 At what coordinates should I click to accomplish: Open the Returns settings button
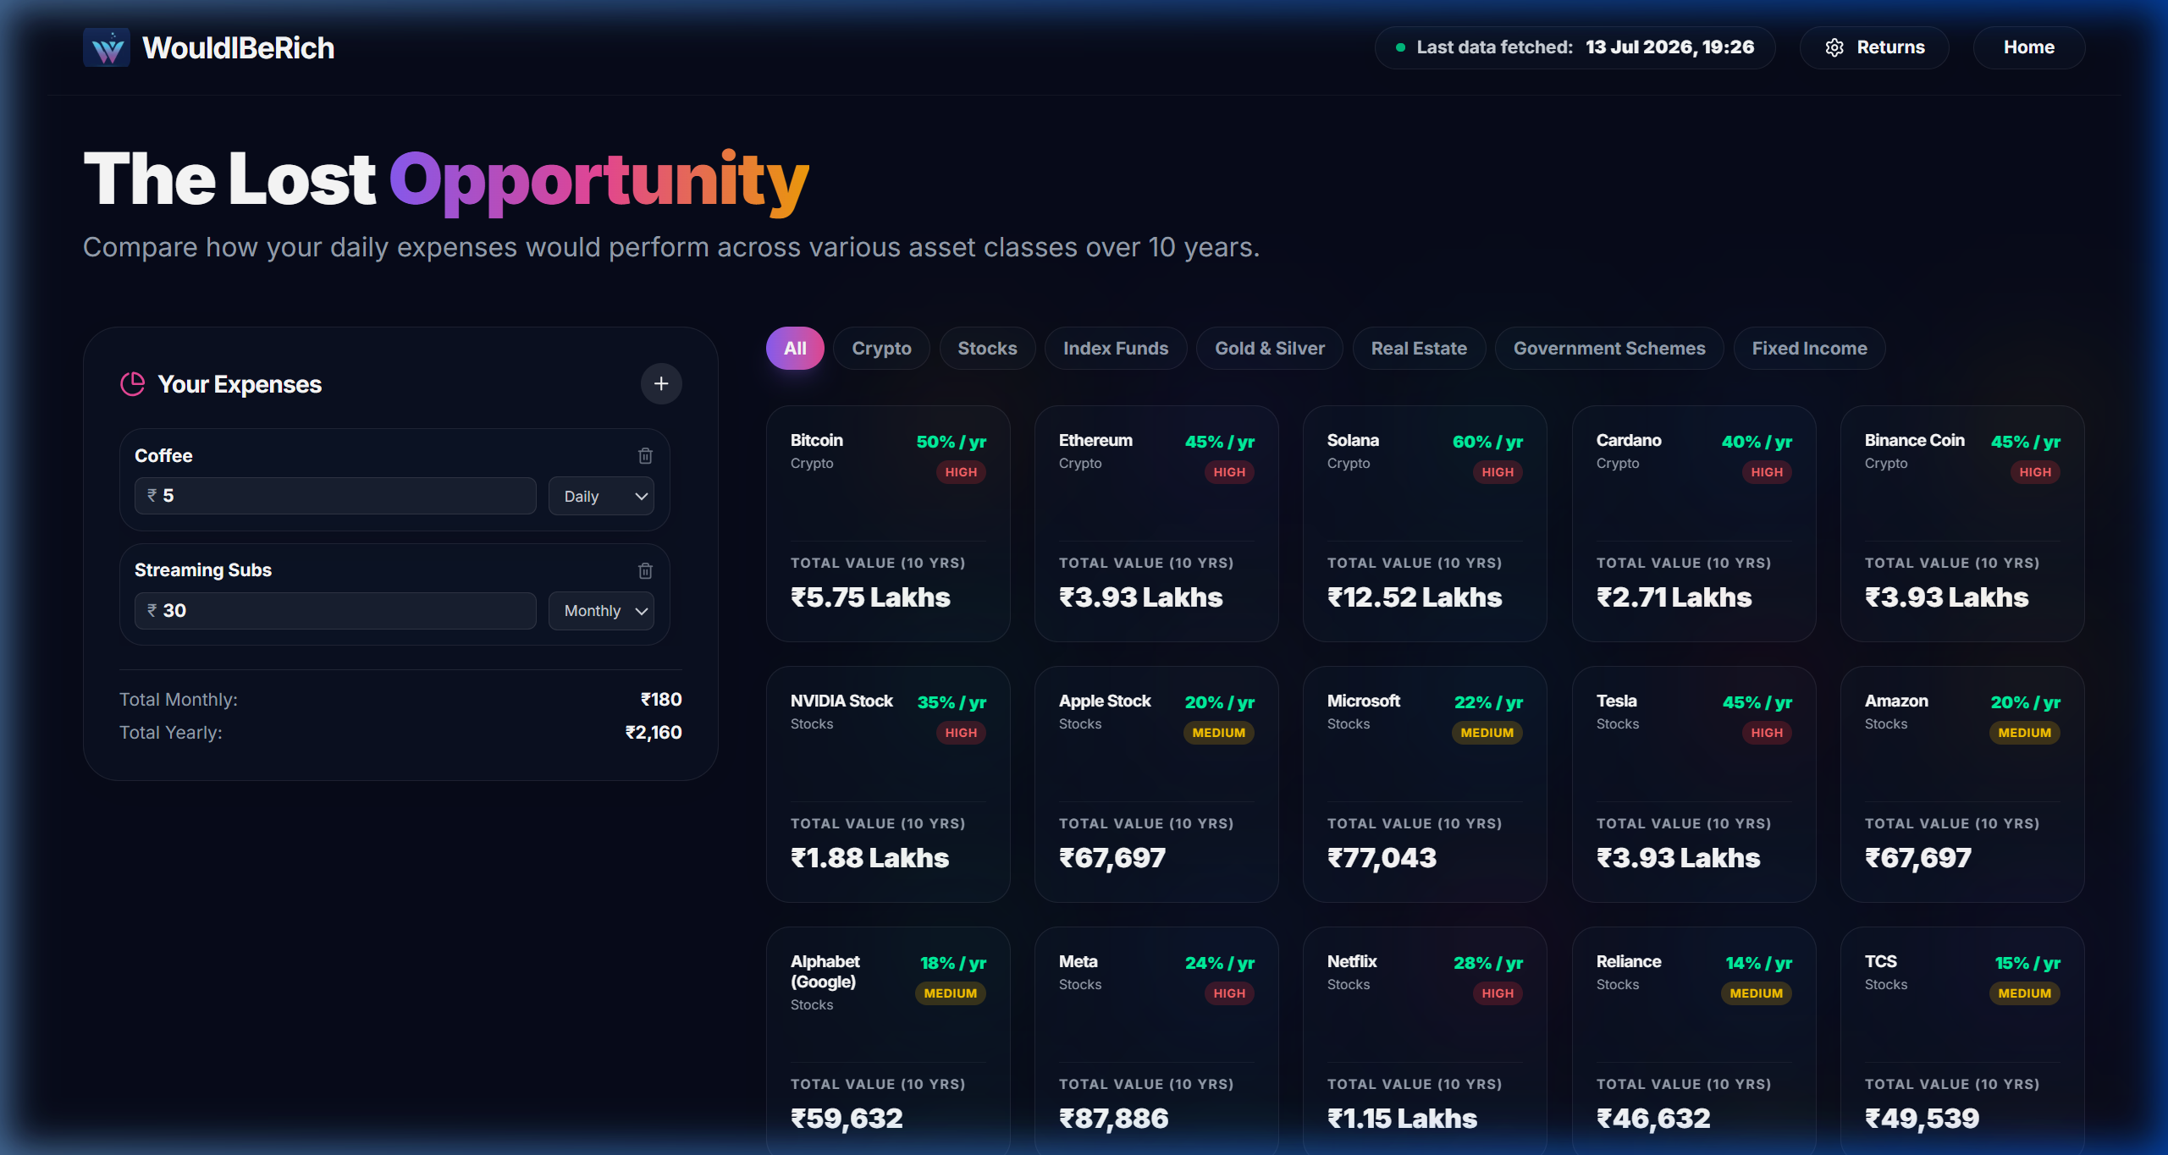(1874, 47)
